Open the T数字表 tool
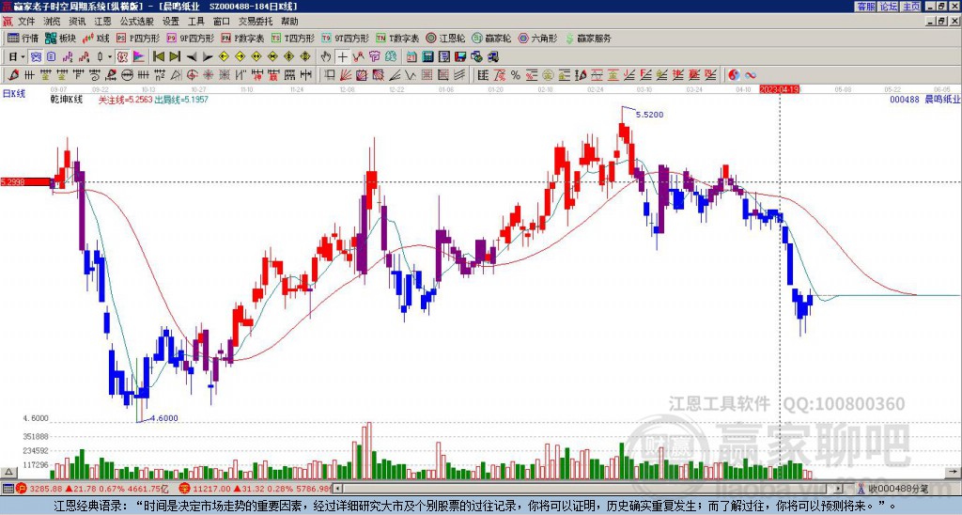This screenshot has height=515, width=962. [397, 38]
